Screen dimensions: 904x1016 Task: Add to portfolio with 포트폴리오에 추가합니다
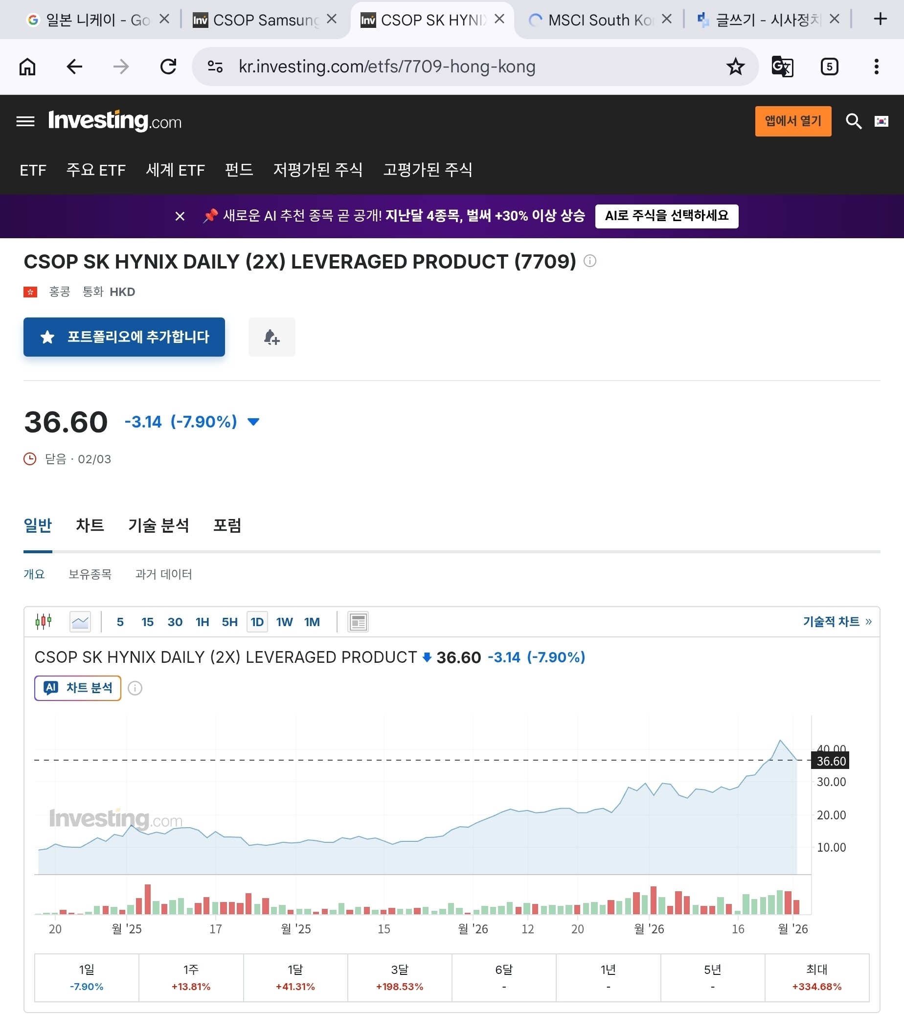[124, 337]
